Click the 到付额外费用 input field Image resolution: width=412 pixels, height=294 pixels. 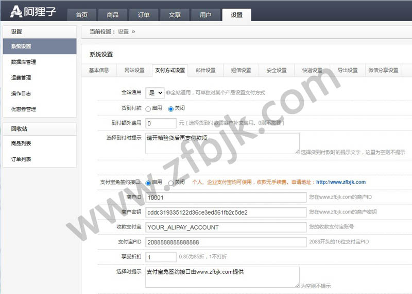161,123
